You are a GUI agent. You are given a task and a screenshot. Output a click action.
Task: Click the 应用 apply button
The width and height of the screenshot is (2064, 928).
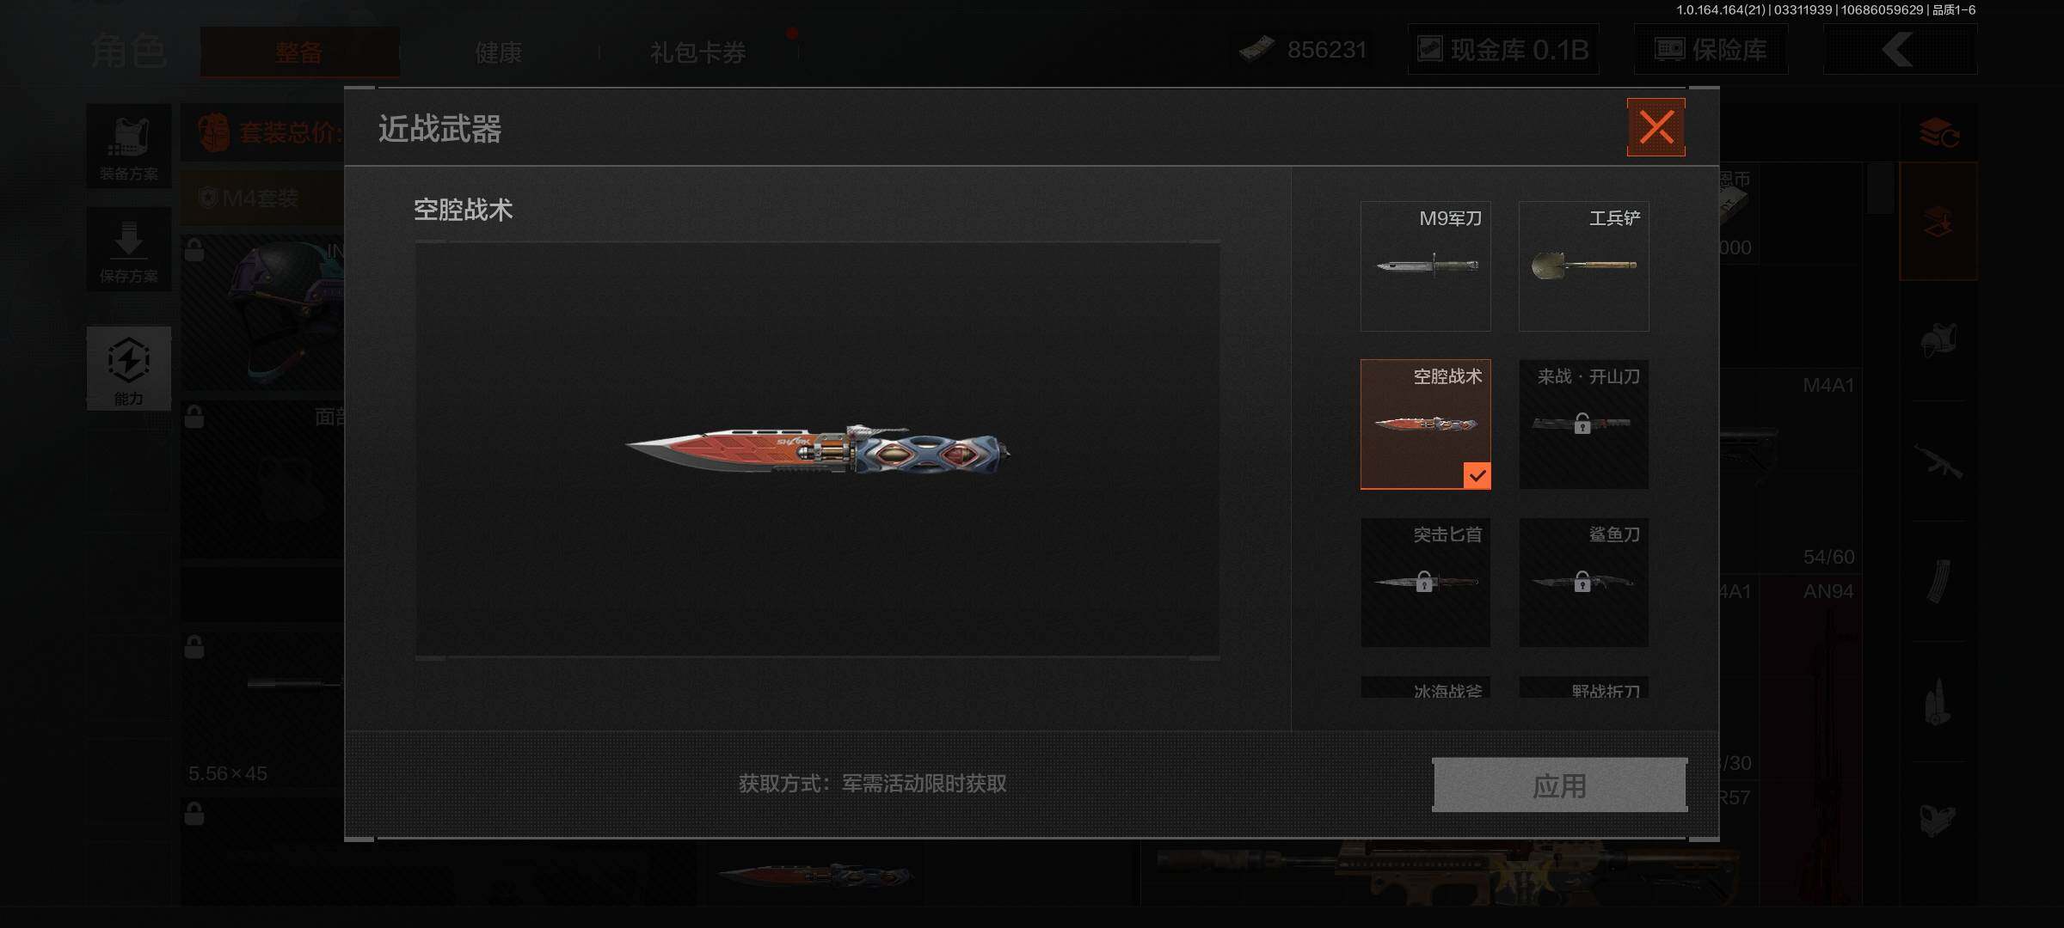1559,785
